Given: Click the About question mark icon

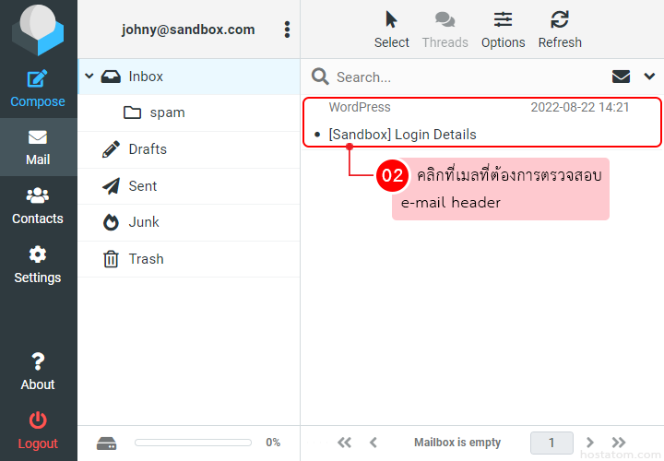Looking at the screenshot, I should point(38,361).
